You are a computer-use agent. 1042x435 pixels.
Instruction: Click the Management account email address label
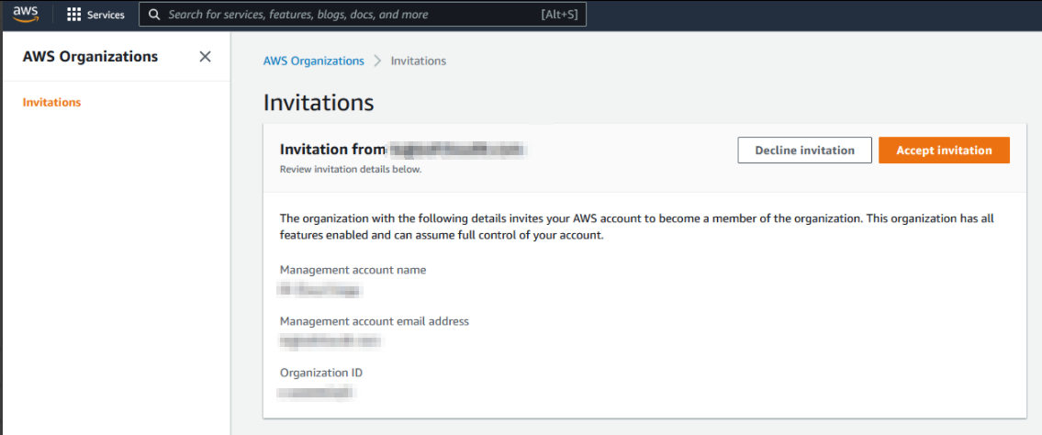pyautogui.click(x=375, y=321)
